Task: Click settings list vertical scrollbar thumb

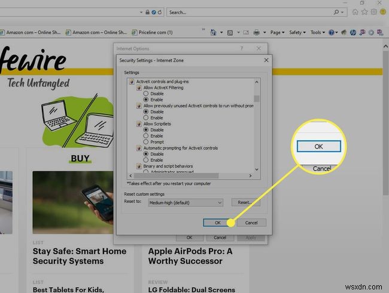Action: [257, 98]
